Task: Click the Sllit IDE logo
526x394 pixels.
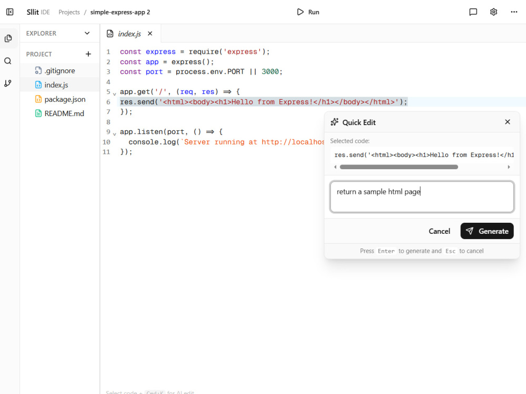Action: 38,12
